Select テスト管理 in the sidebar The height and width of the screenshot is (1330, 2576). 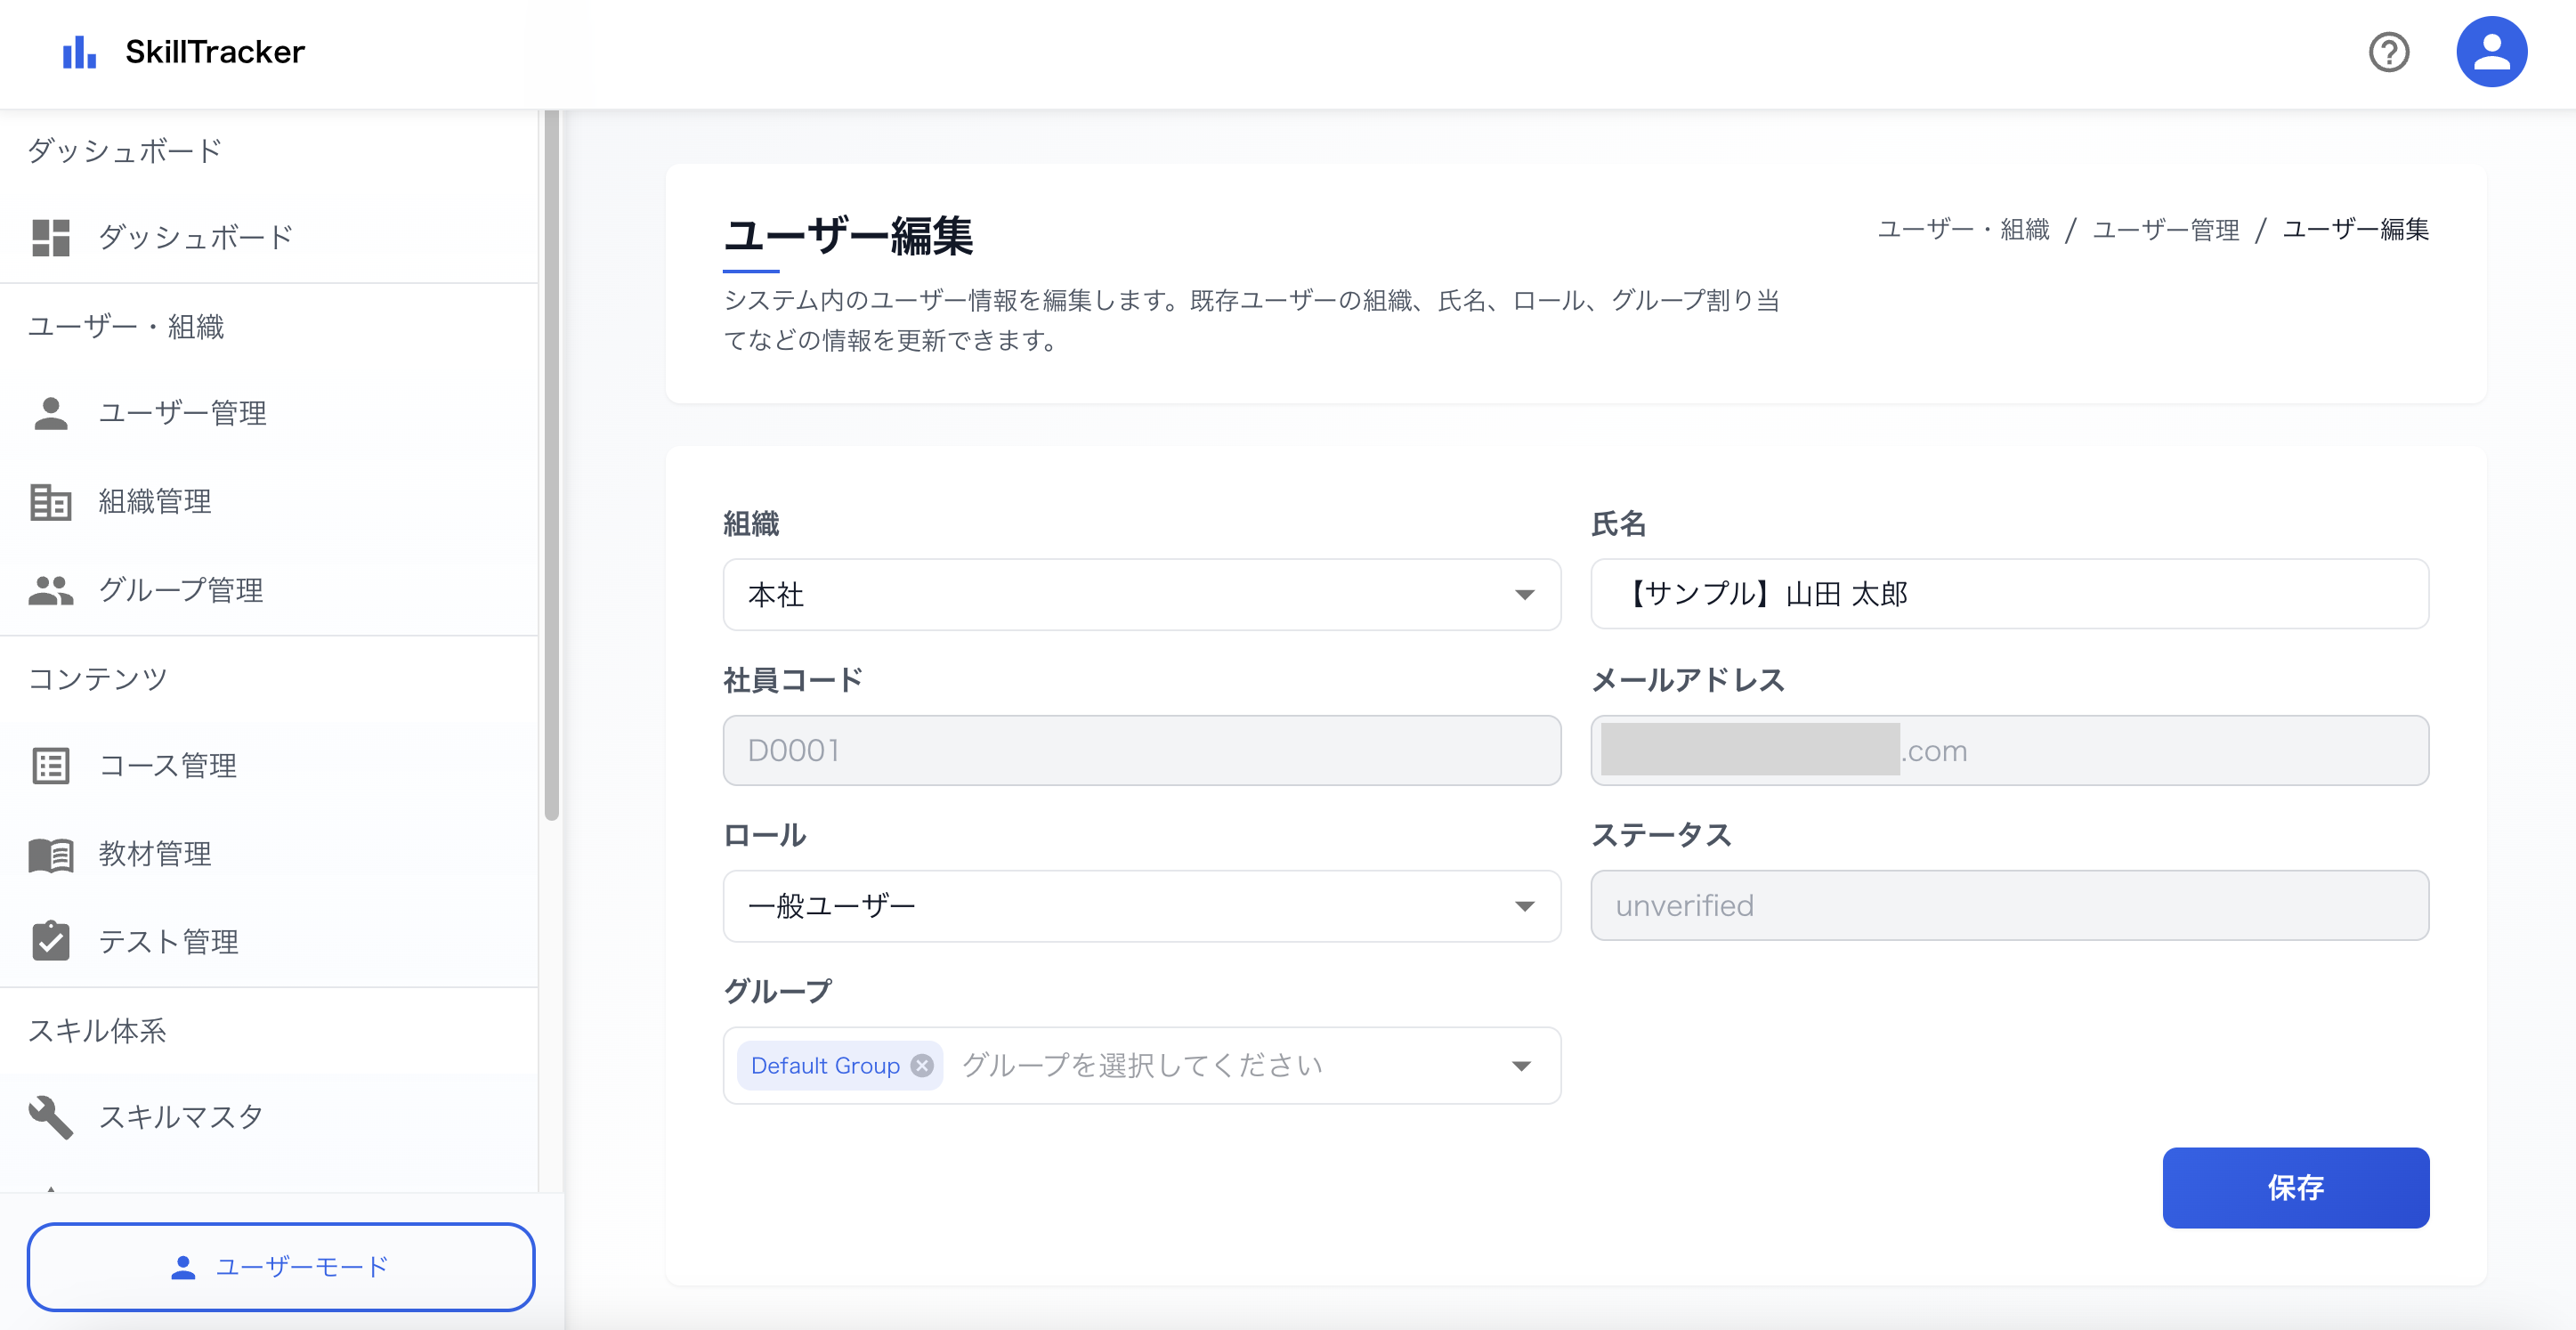[x=169, y=941]
